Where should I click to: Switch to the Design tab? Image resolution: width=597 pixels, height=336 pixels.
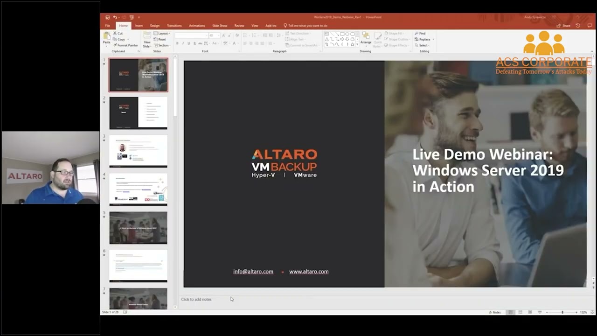tap(155, 26)
